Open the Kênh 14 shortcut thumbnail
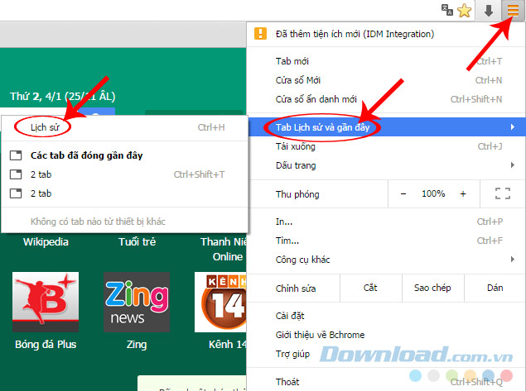This screenshot has height=391, width=526. point(220,302)
